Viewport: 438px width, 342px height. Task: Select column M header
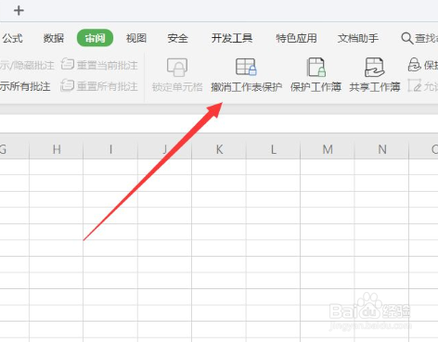coord(328,149)
